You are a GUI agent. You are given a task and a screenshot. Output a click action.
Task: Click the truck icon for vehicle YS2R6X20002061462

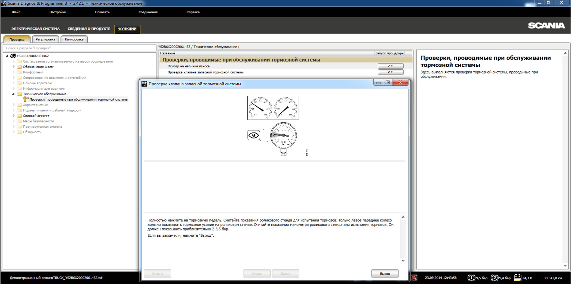click(13, 56)
